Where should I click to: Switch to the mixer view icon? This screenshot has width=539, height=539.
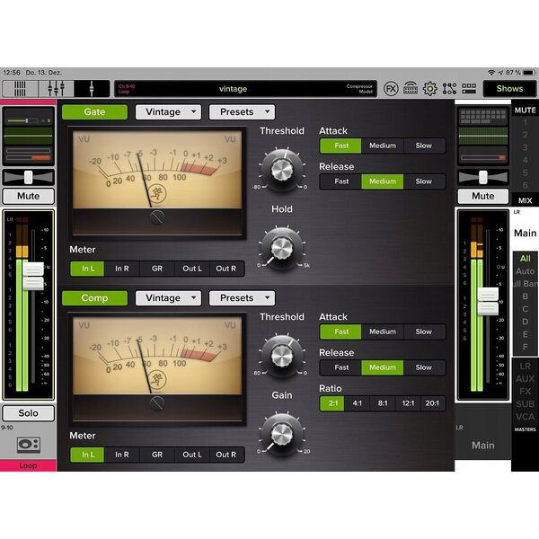click(x=20, y=89)
